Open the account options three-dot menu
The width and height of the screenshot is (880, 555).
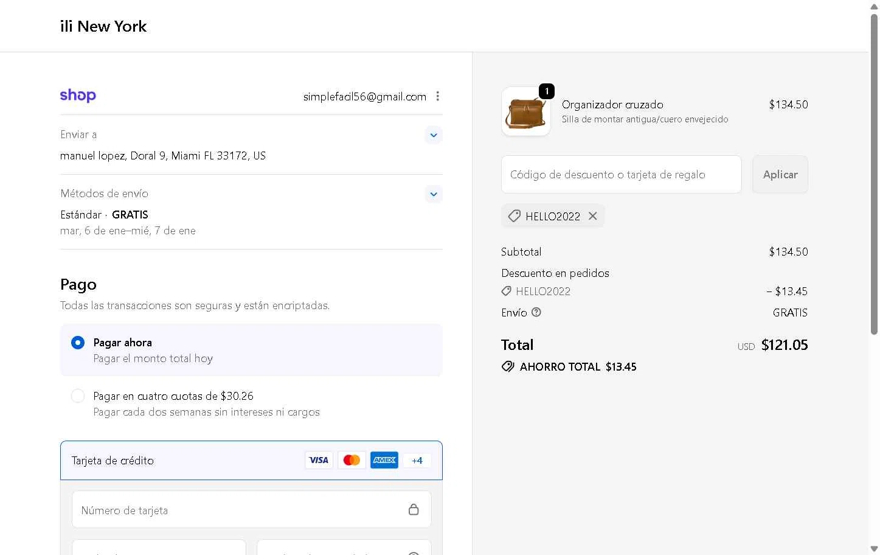438,96
